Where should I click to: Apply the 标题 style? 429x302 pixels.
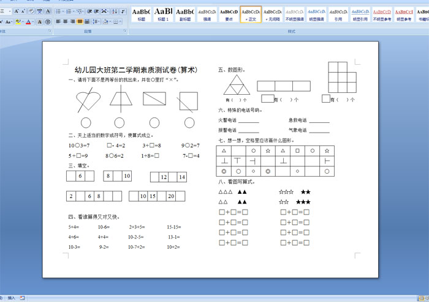click(141, 15)
